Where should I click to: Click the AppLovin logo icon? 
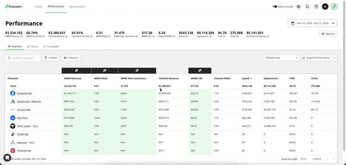point(13,143)
